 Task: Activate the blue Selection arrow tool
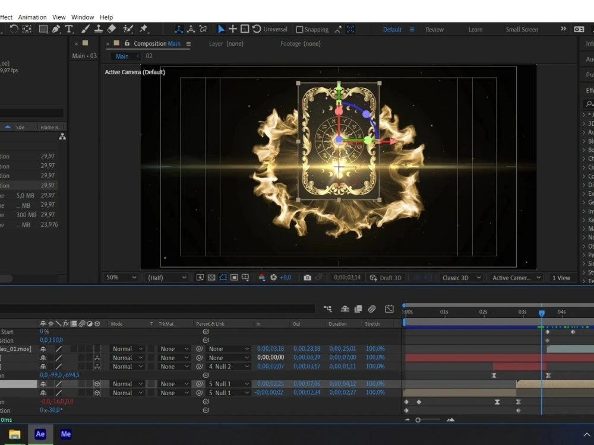221,29
